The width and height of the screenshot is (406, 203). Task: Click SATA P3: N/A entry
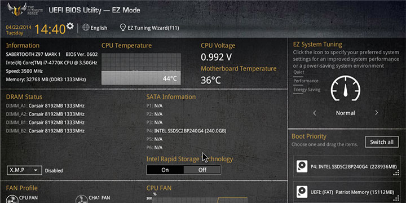[155, 122]
